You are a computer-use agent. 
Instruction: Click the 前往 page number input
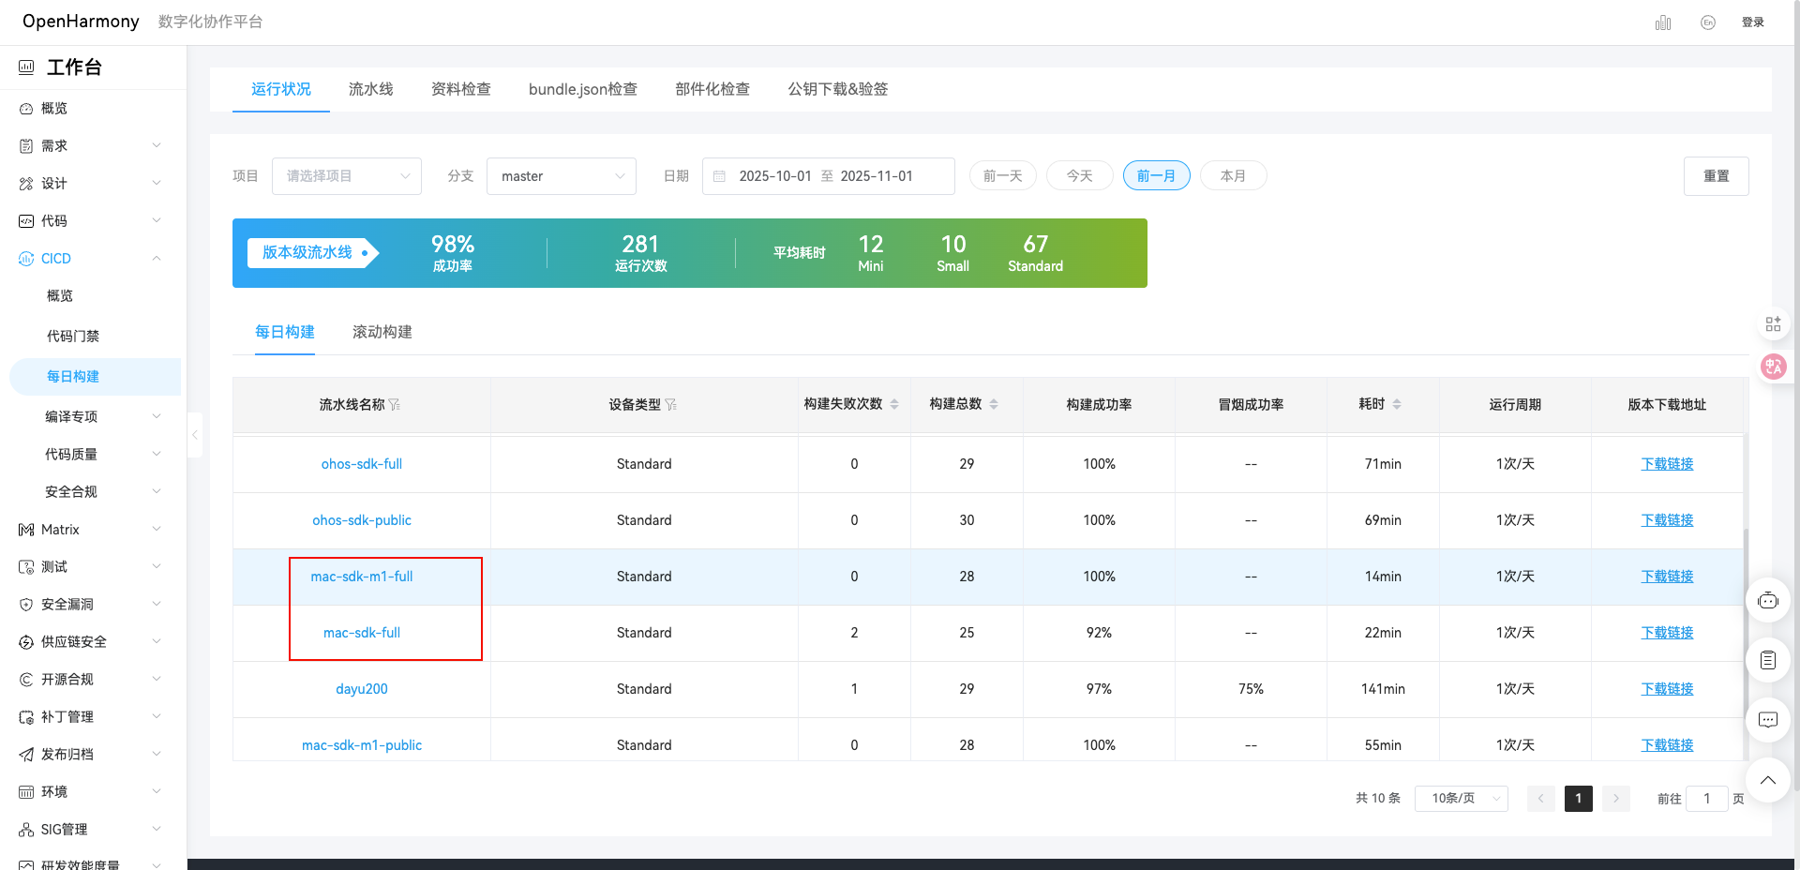[x=1707, y=799]
